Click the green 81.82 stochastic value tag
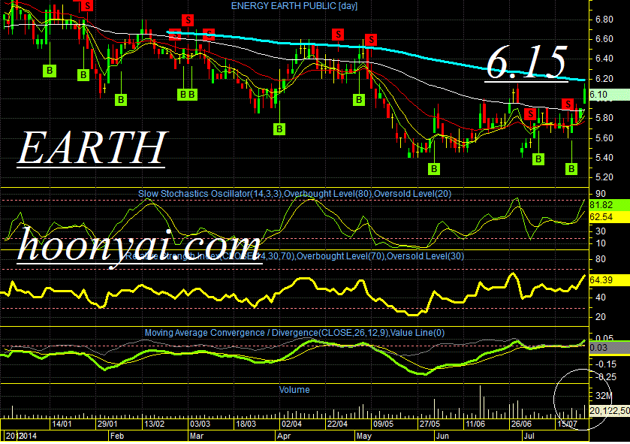The image size is (630, 444). [609, 205]
